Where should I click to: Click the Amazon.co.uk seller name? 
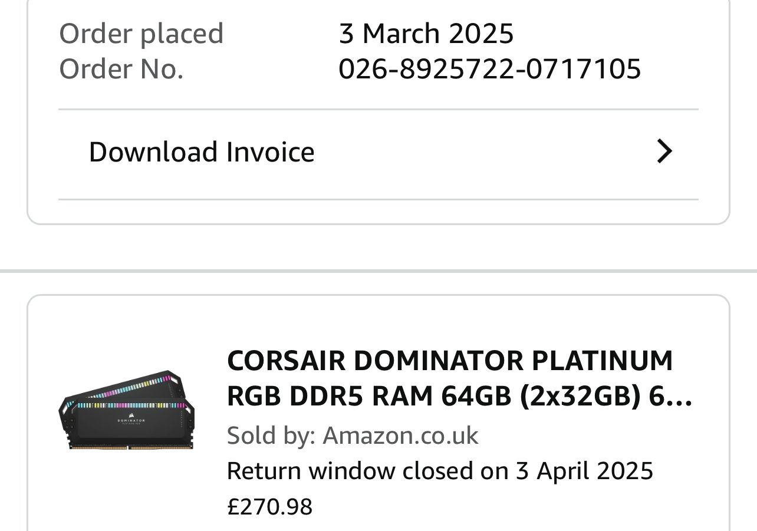point(401,436)
